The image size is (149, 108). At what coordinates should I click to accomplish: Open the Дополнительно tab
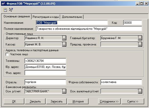coord(72,17)
